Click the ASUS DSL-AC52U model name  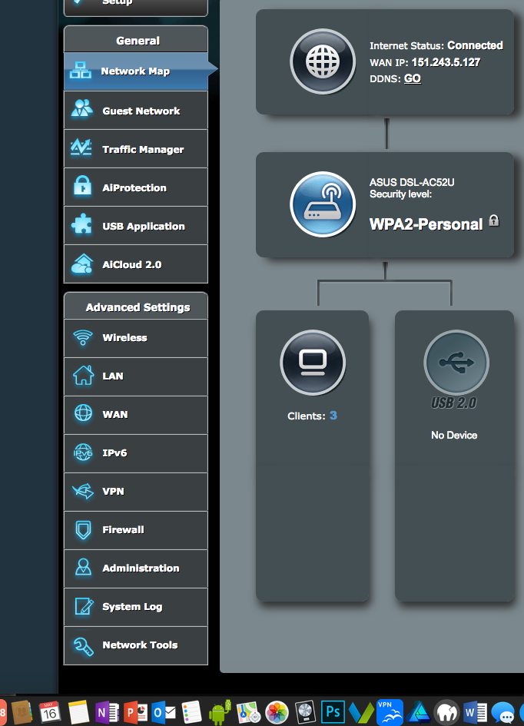(412, 182)
